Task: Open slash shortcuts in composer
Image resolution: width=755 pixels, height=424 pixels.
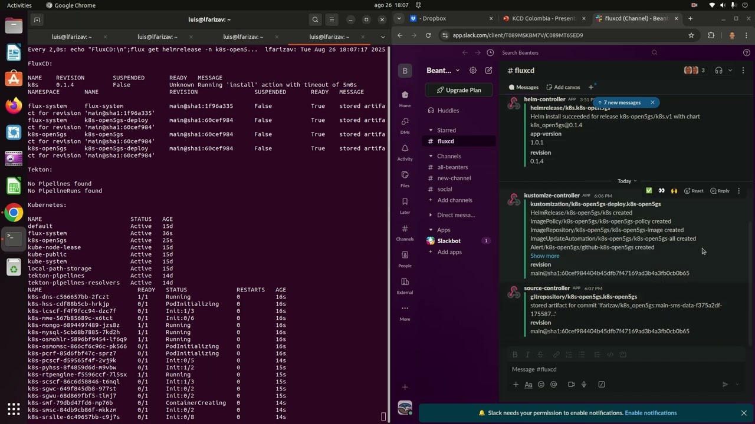Action: coord(602,385)
